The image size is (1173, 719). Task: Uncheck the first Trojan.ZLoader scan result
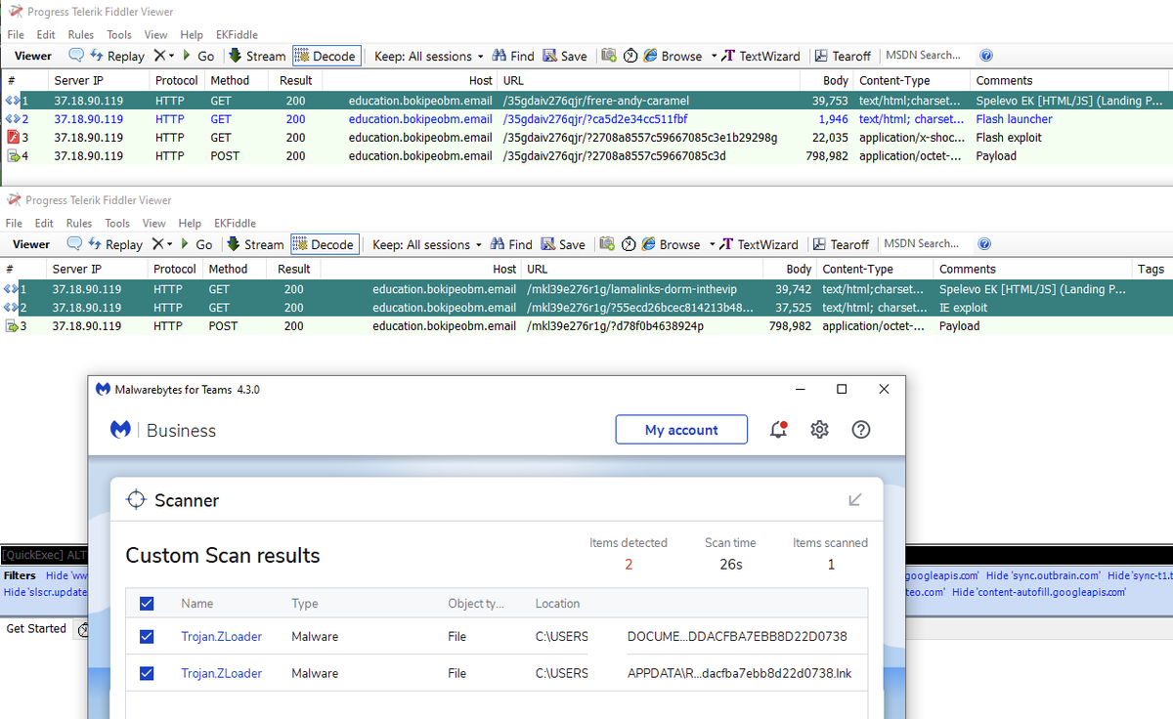[147, 636]
